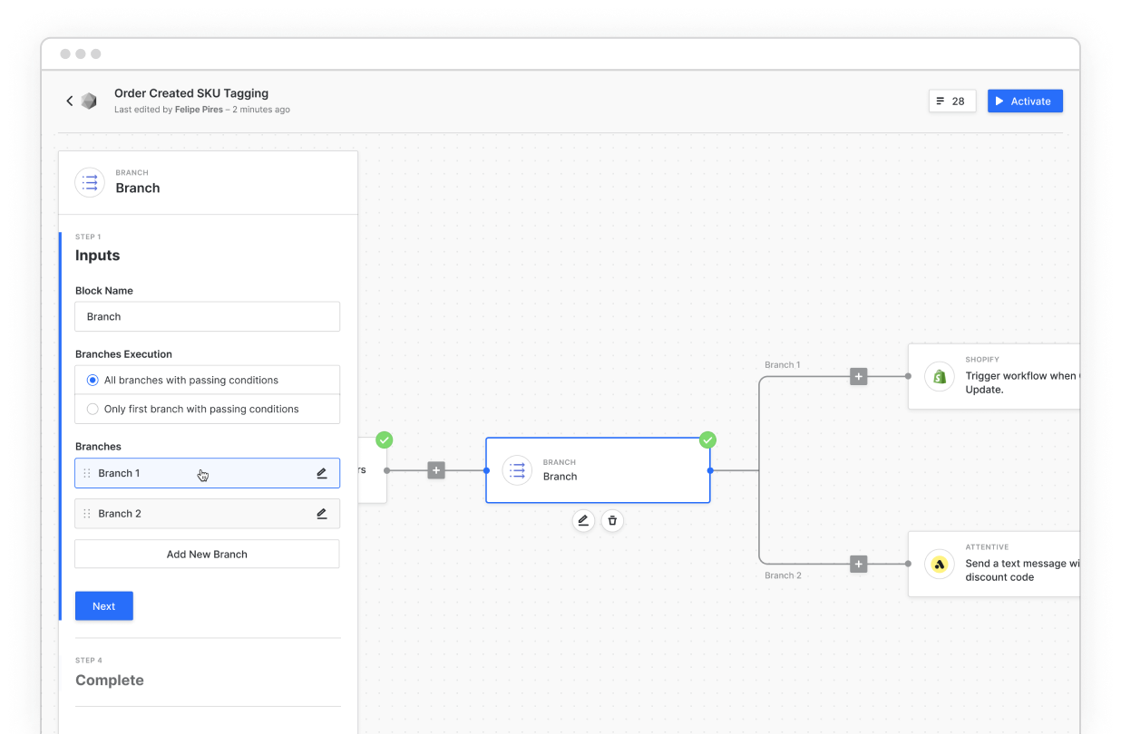1121x734 pixels.
Task: Click the Attentive icon on text message node
Action: tap(940, 564)
